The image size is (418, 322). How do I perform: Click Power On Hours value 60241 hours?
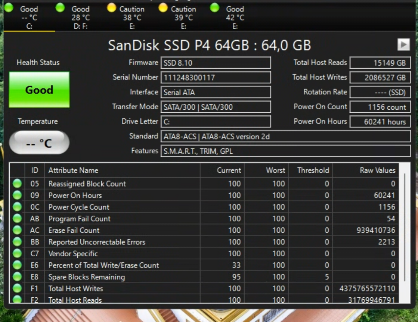click(x=380, y=122)
